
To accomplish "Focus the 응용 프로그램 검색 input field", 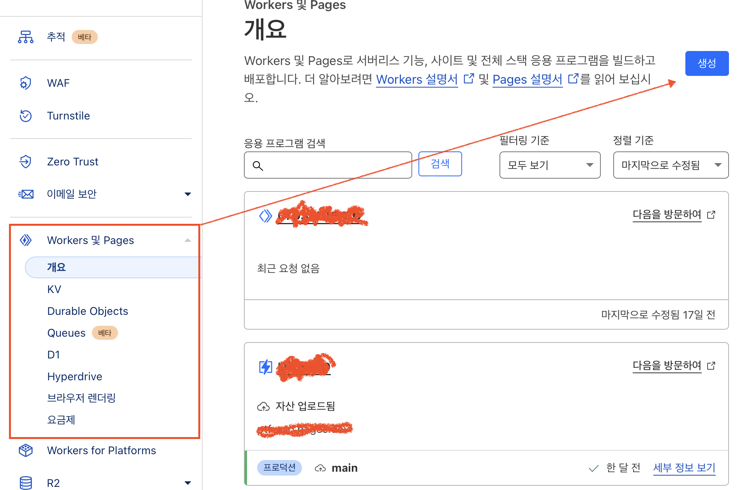I will click(328, 165).
